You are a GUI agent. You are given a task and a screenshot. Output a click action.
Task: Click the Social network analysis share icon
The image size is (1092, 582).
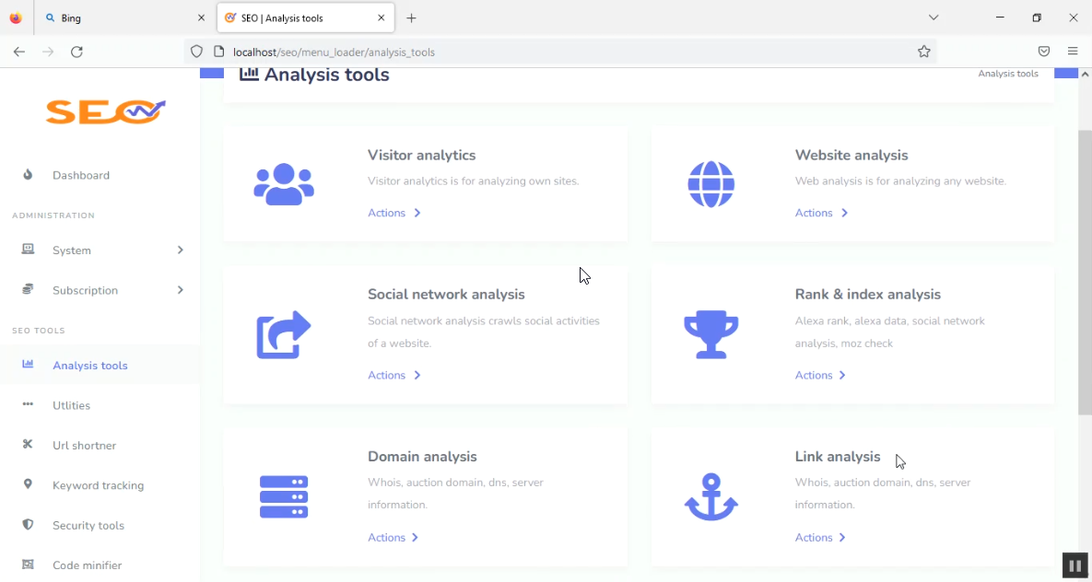coord(284,334)
